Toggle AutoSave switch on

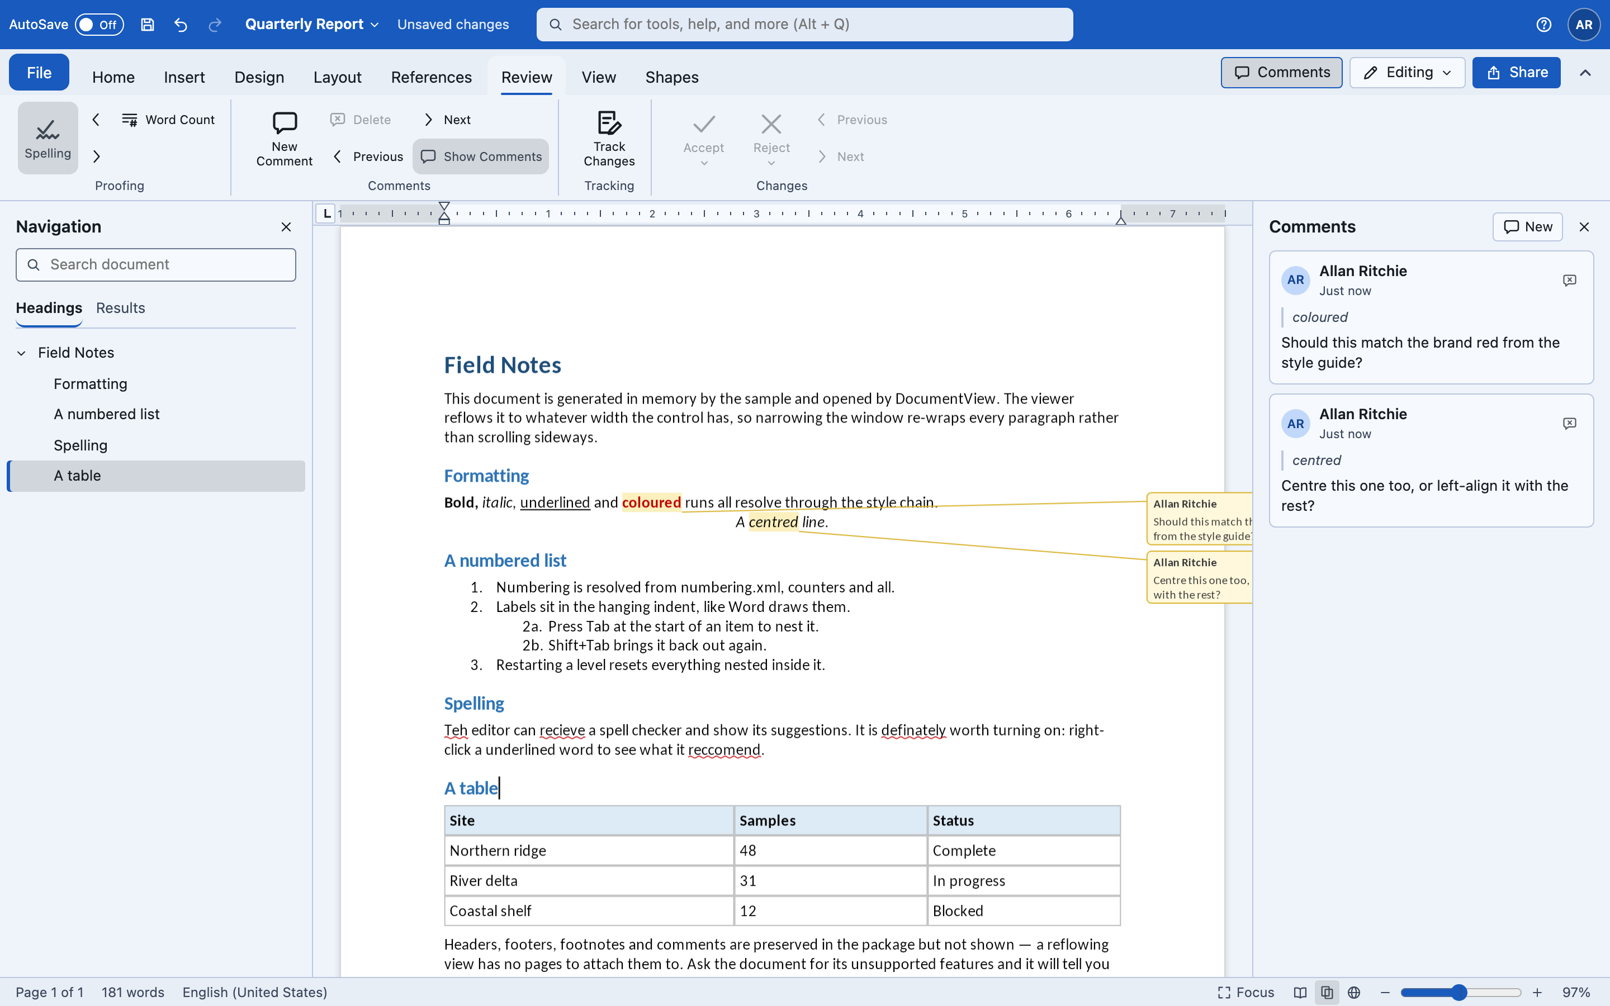(x=99, y=25)
